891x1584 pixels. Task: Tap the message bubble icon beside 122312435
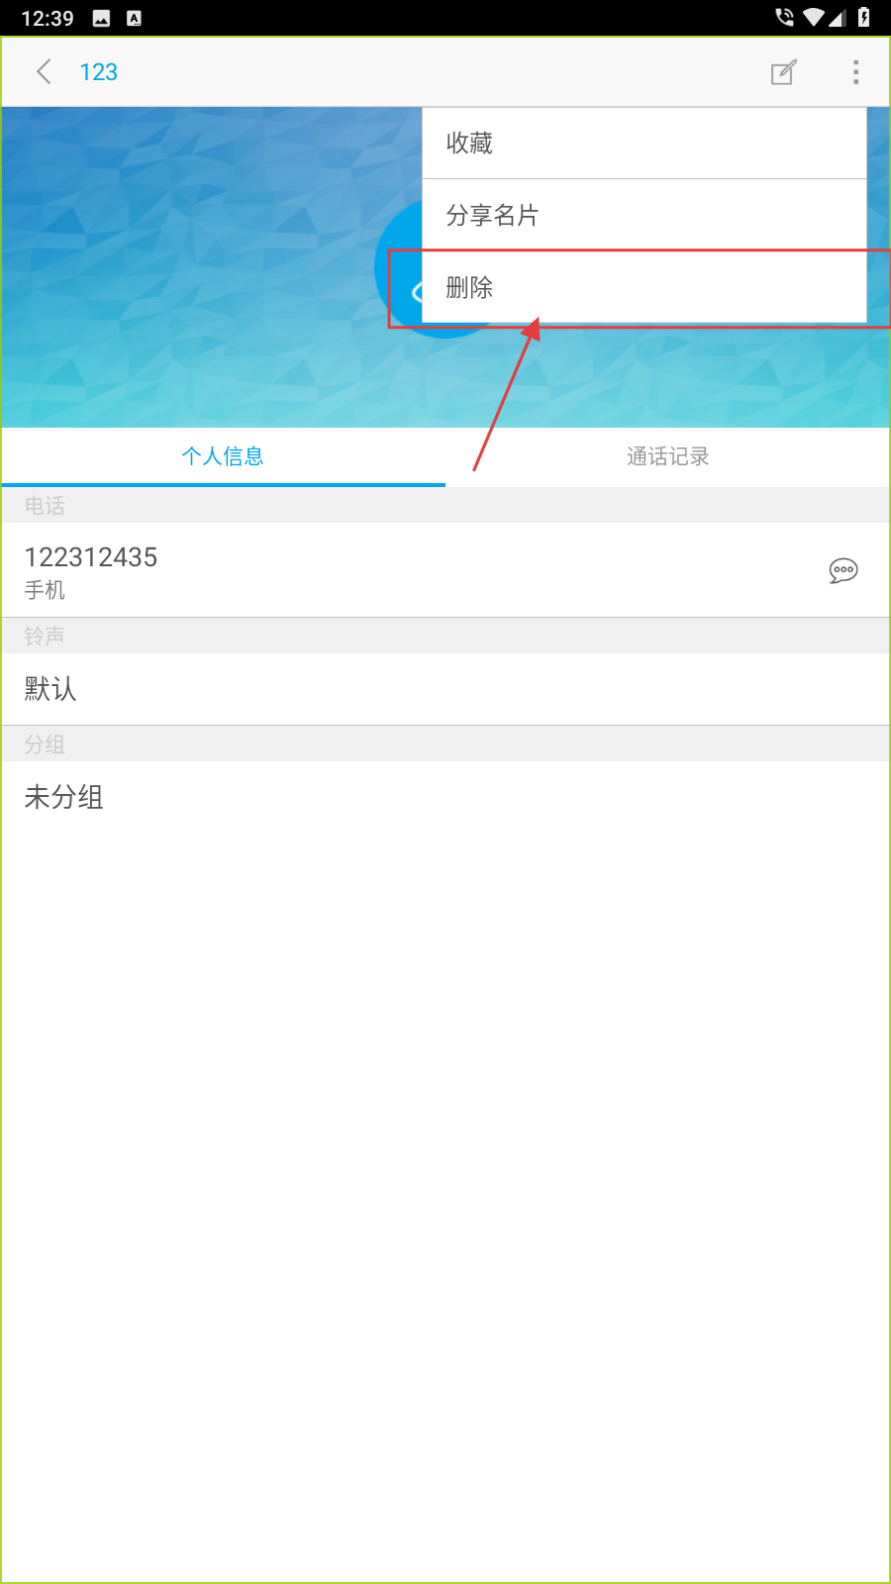(843, 570)
